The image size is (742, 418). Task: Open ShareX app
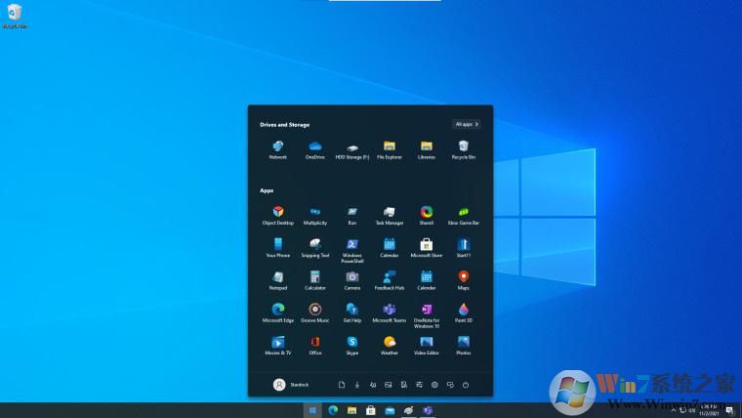tap(427, 213)
